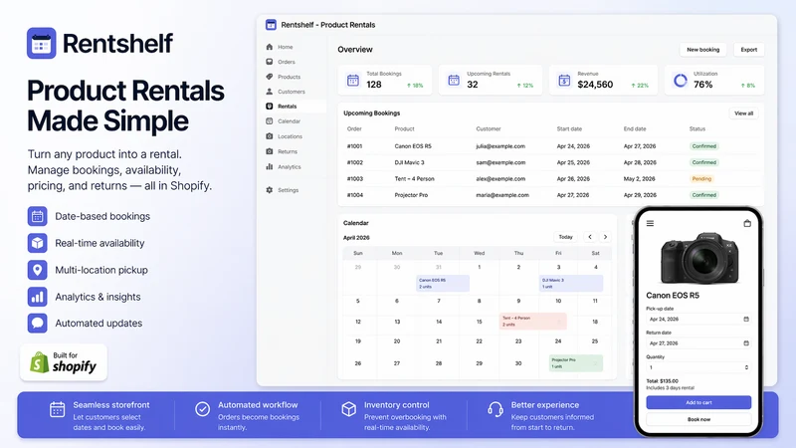Click View all upcoming bookings
Viewport: 796px width, 448px height.
[x=743, y=113]
